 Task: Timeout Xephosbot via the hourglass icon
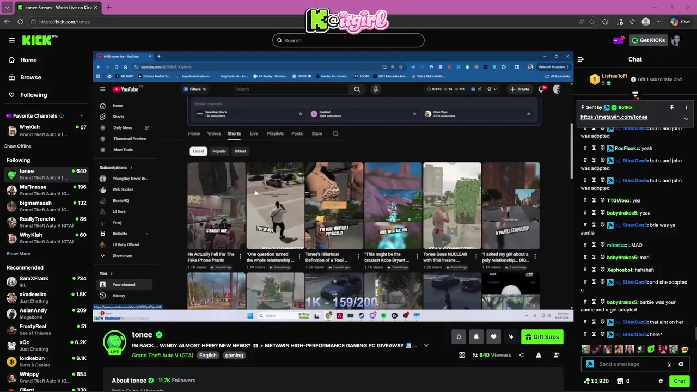(594, 269)
